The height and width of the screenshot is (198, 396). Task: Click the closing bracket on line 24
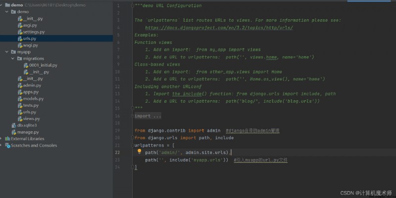[136, 167]
